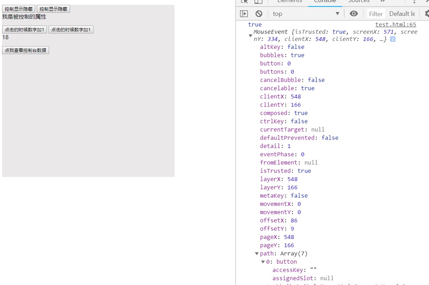This screenshot has width=429, height=285.
Task: Click the second '控制显示隐藏' button
Action: tap(53, 9)
